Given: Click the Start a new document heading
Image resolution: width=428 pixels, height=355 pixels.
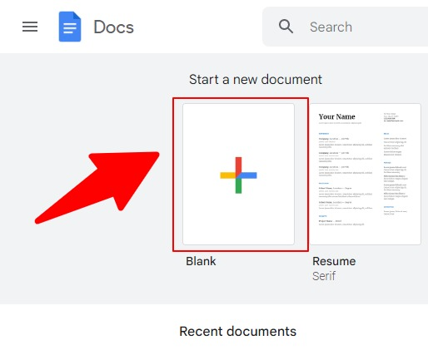Looking at the screenshot, I should pos(256,80).
